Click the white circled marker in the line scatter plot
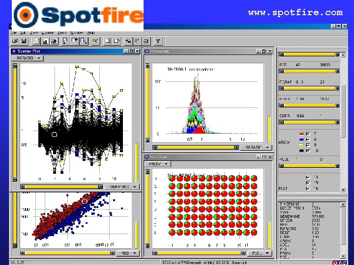Screen dimensions: 354x265 coord(54,134)
